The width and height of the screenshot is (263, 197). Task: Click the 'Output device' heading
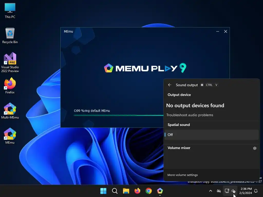pyautogui.click(x=179, y=95)
